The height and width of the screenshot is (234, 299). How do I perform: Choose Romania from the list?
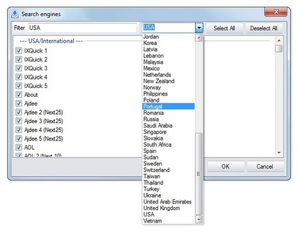click(168, 113)
